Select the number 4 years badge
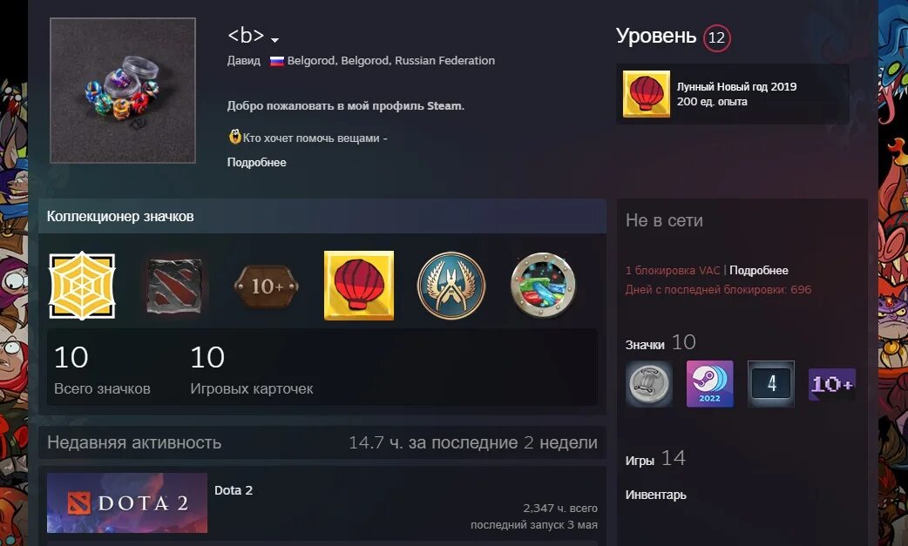908x546 pixels. (x=771, y=383)
